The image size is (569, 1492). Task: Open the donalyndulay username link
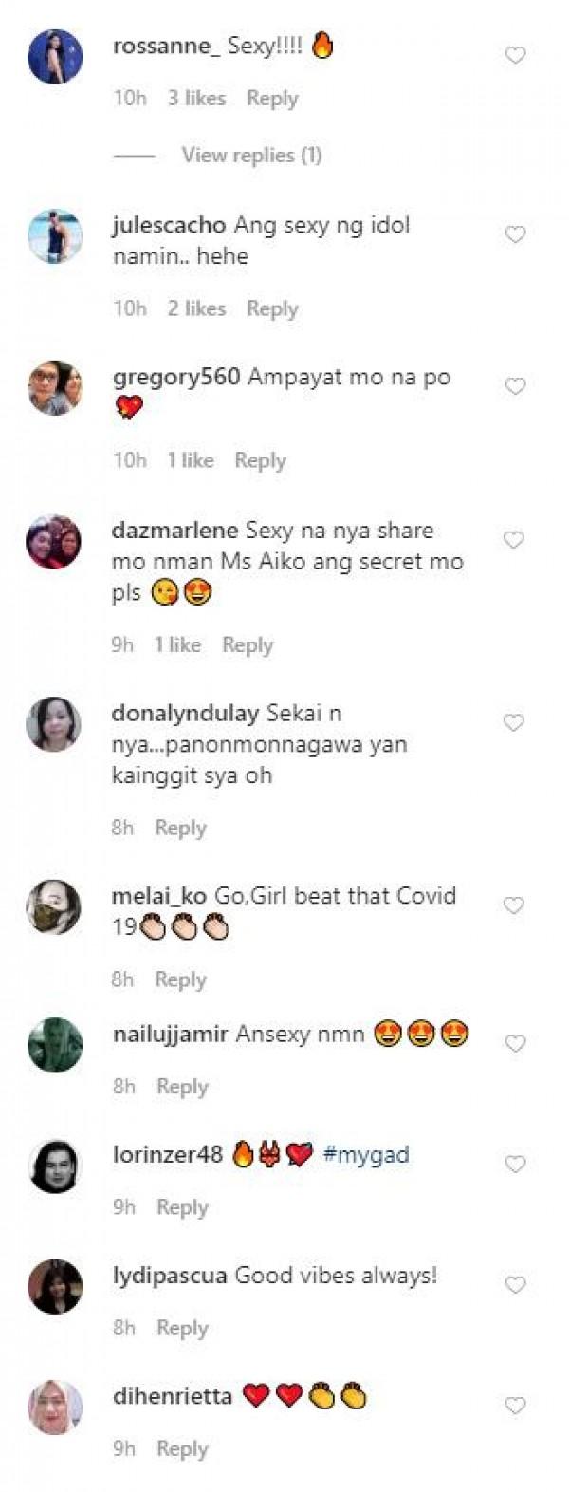(186, 713)
